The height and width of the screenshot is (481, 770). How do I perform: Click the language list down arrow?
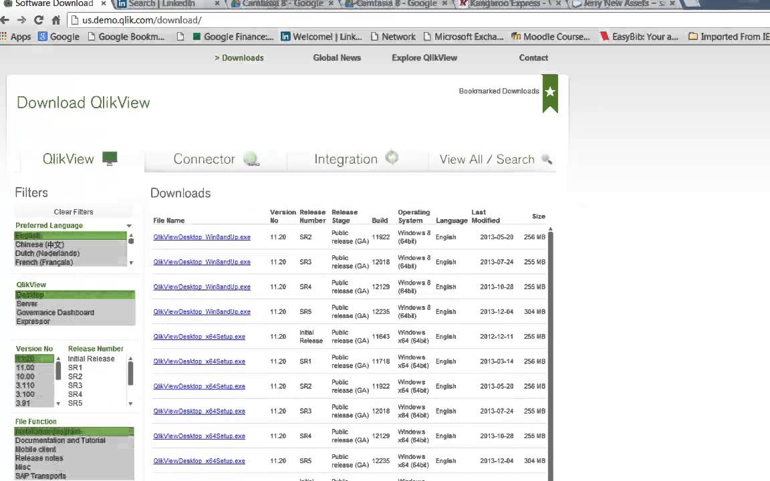click(x=131, y=263)
